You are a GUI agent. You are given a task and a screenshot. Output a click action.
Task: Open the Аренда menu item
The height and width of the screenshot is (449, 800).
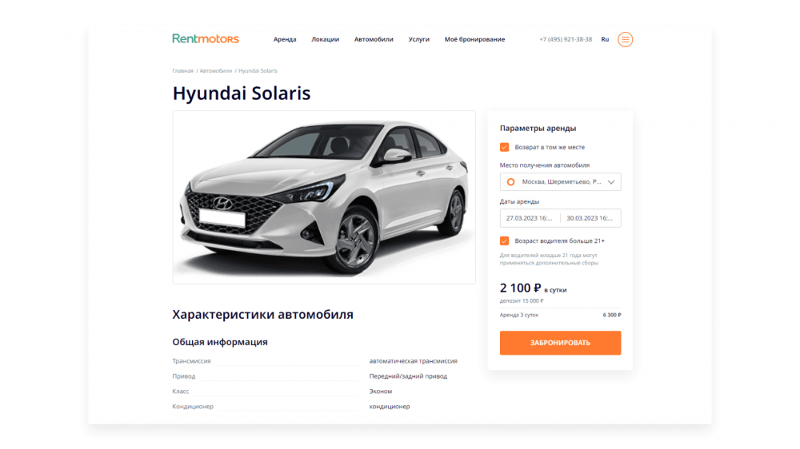[x=285, y=39]
